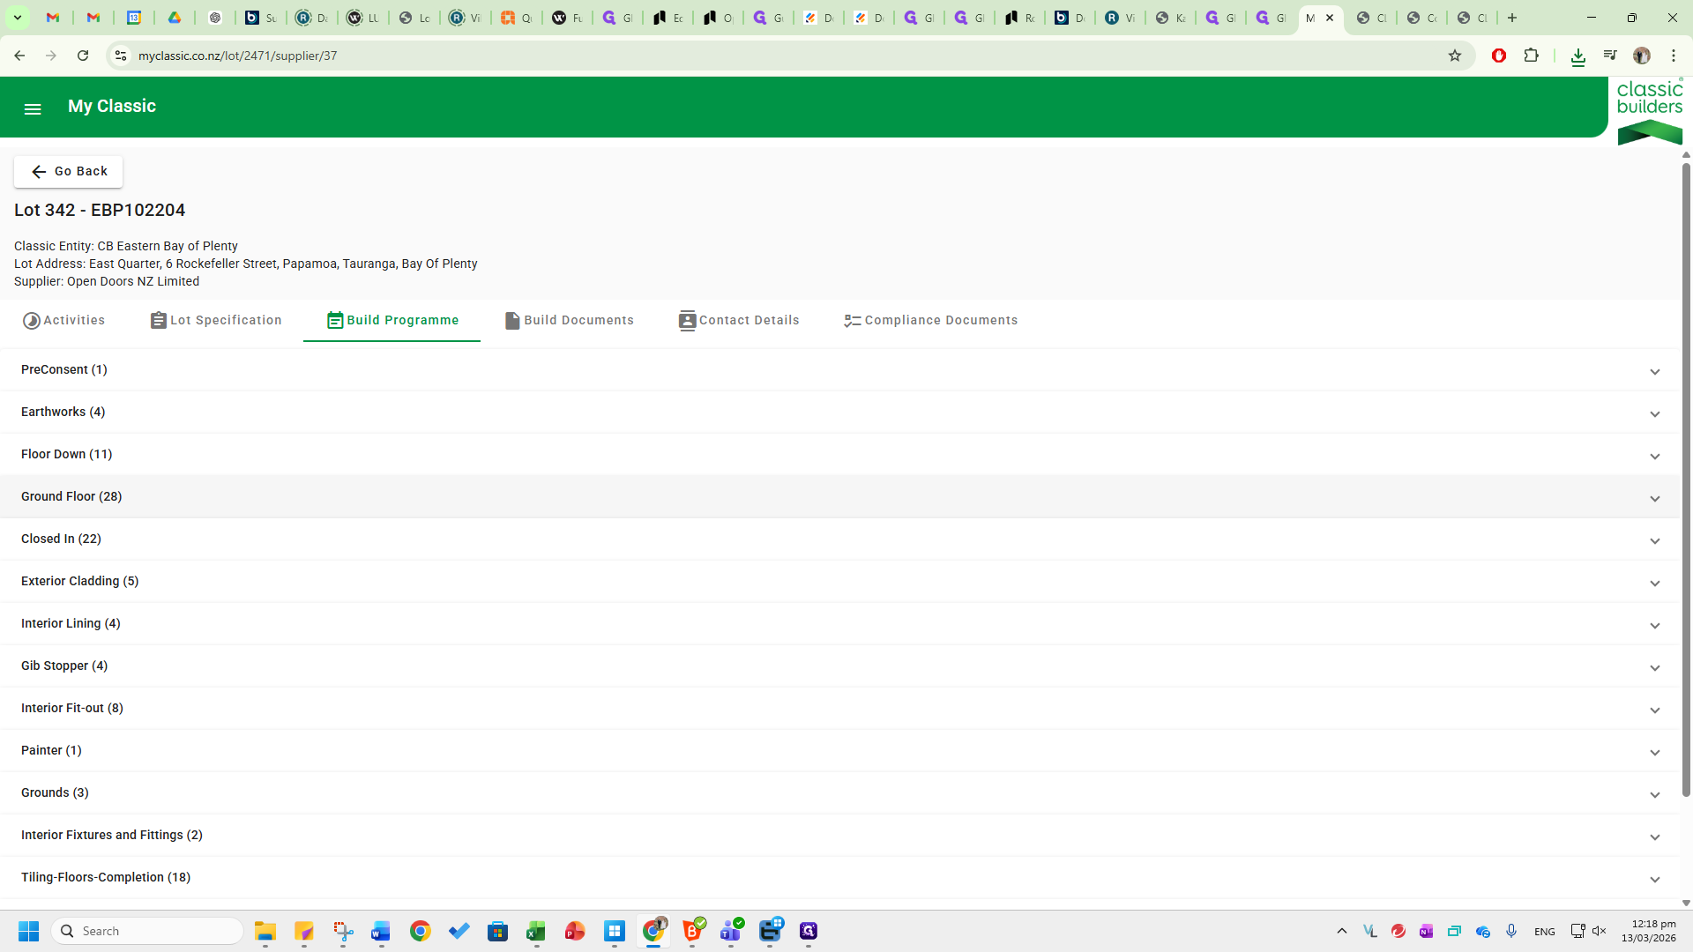Click the My Classic header title
1693x952 pixels.
coord(112,106)
